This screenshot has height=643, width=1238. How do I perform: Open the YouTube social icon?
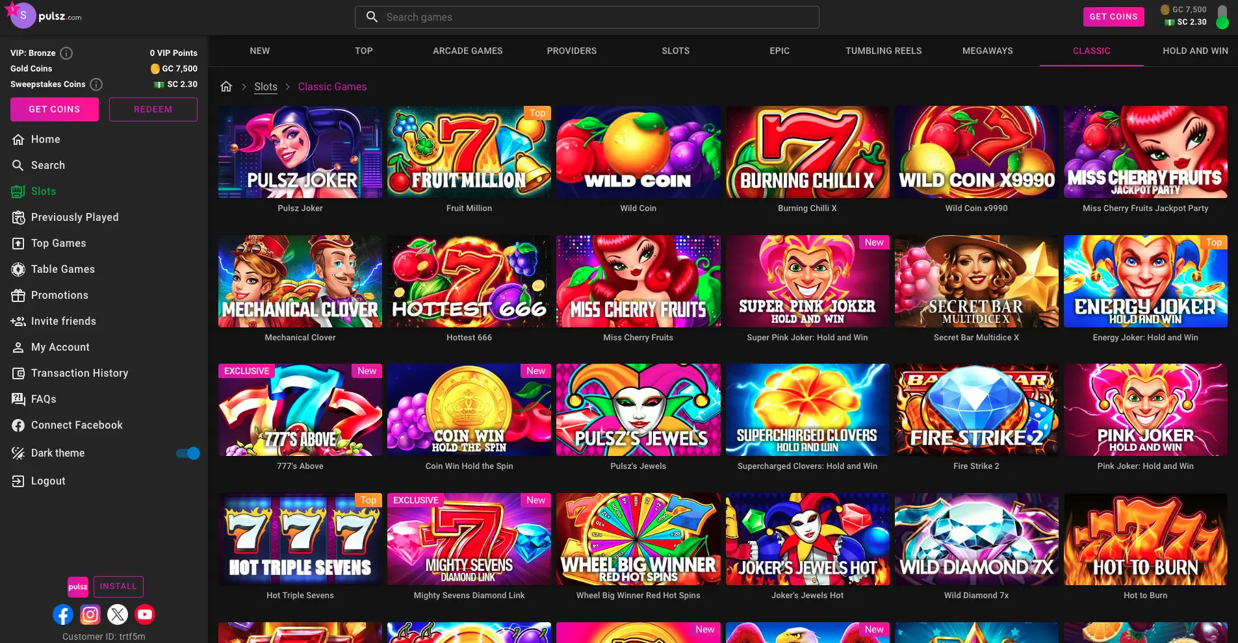(145, 614)
